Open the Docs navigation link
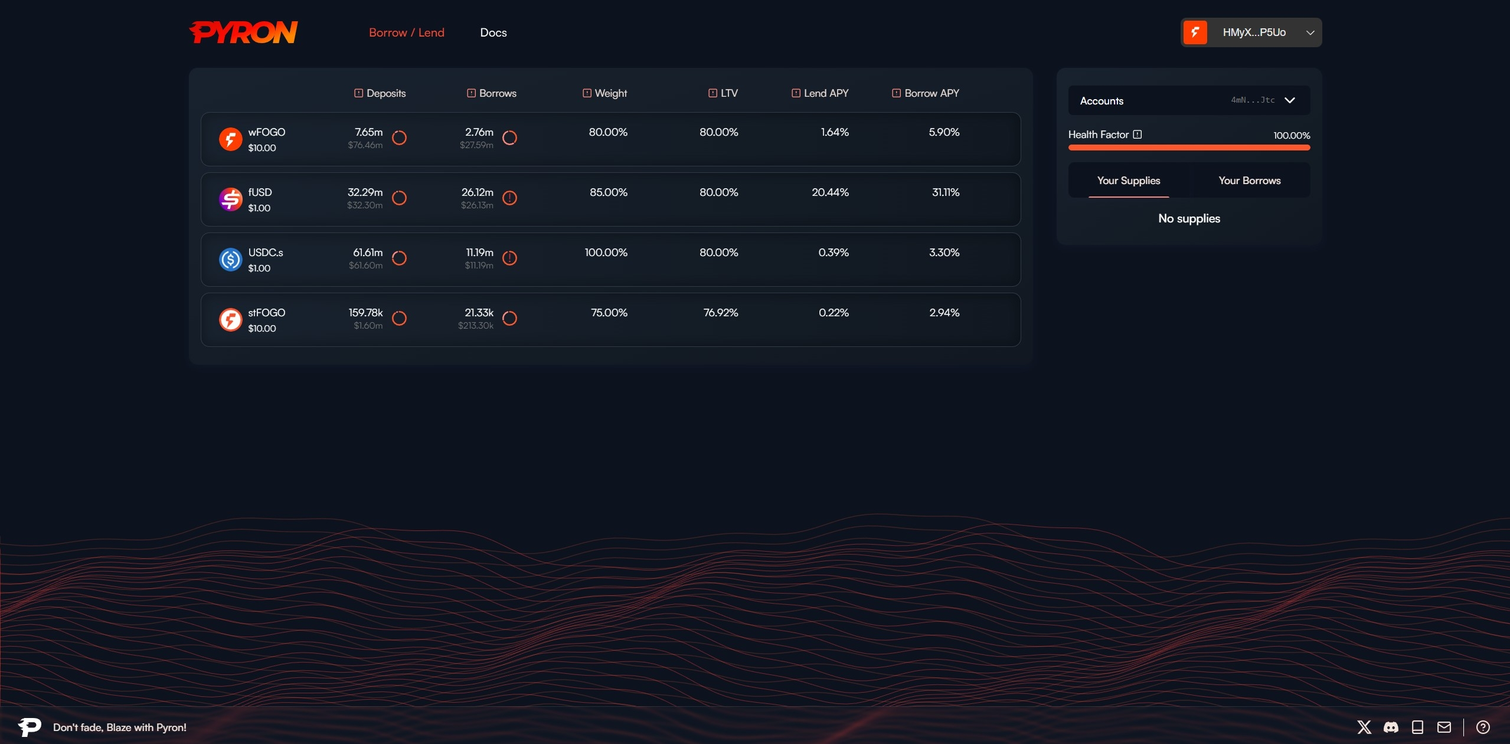The height and width of the screenshot is (744, 1510). [493, 32]
